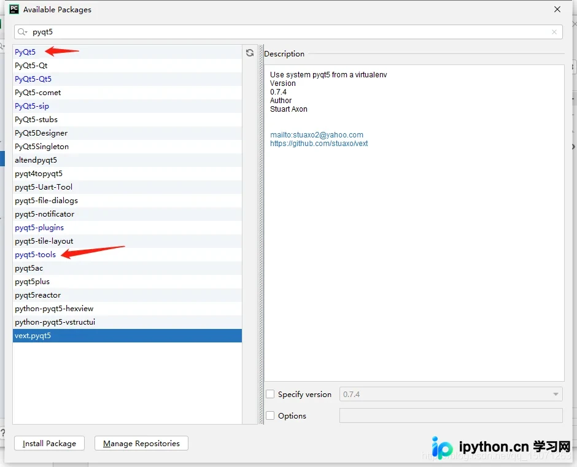Click the pyqt5 search input field

coord(288,32)
